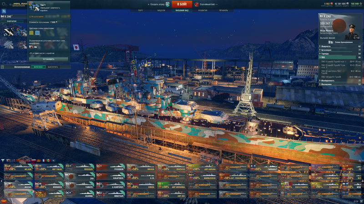
Task: Pick the blue camouflage color scheme swatch
Action: coord(37,33)
